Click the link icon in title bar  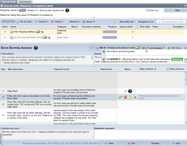pos(178,6)
